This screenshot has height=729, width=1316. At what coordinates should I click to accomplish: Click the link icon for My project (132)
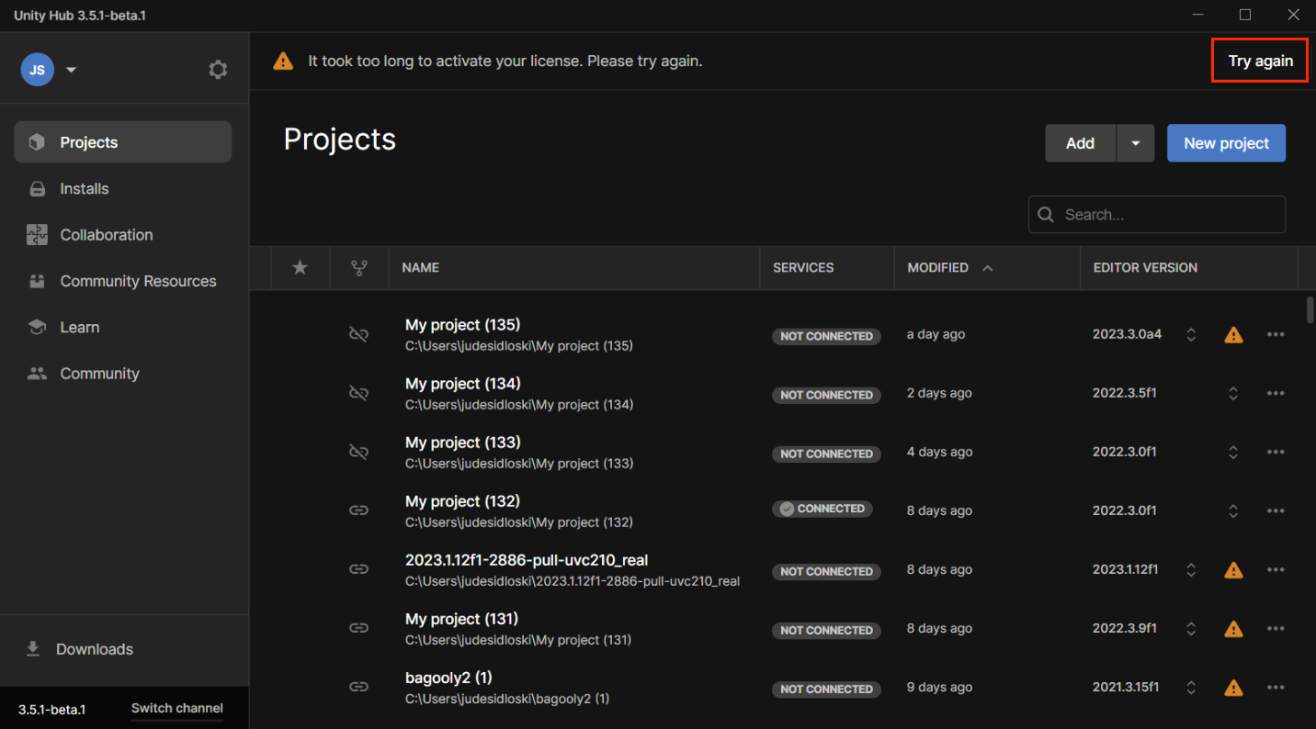[359, 511]
